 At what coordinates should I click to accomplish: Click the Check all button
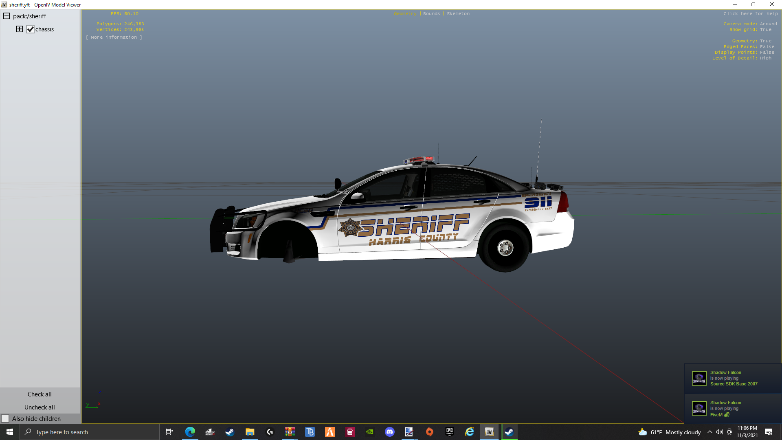(x=40, y=394)
